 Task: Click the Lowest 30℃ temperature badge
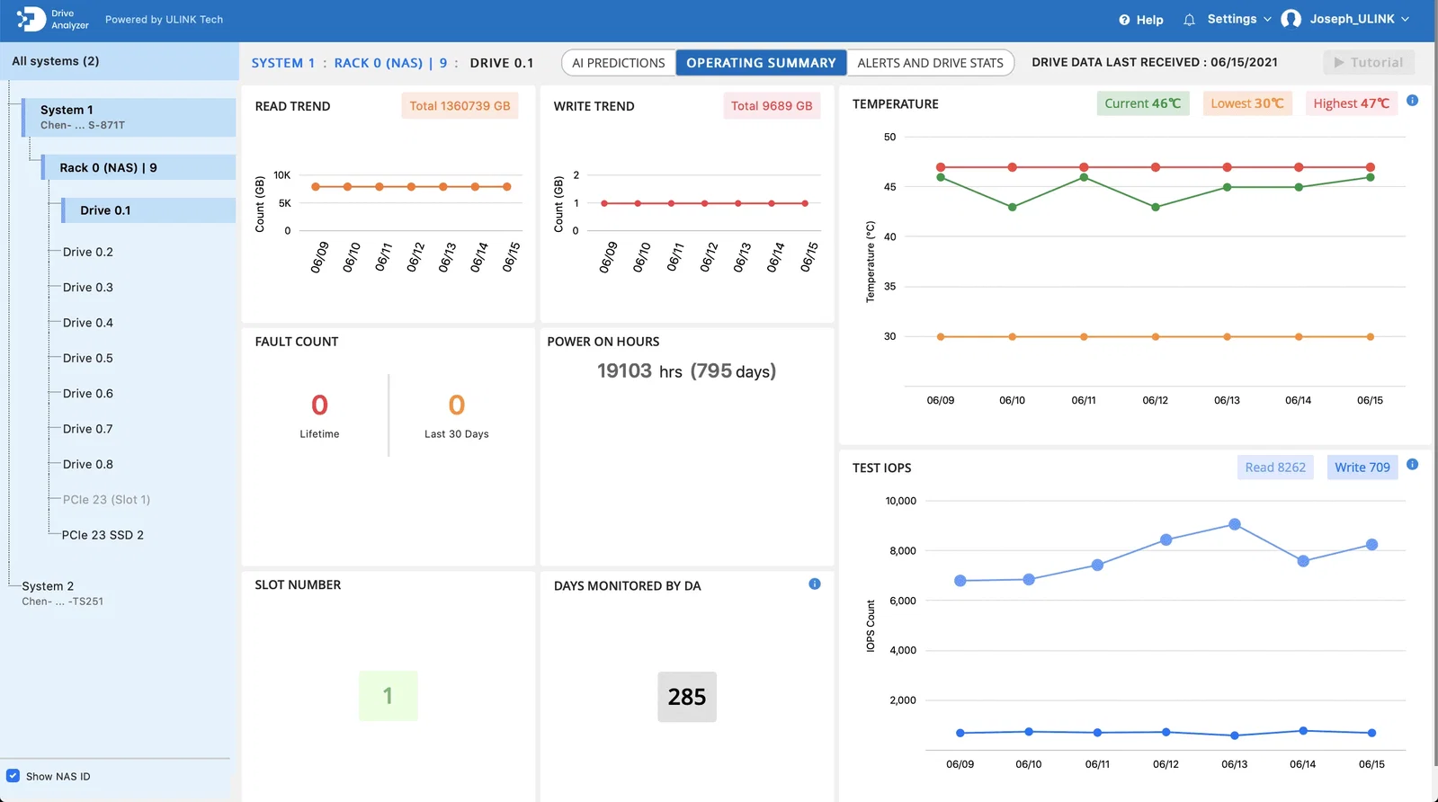pos(1247,103)
